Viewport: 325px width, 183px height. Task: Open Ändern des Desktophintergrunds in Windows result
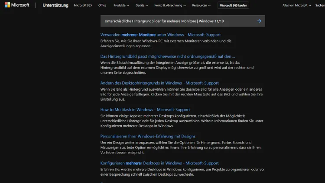(159, 83)
